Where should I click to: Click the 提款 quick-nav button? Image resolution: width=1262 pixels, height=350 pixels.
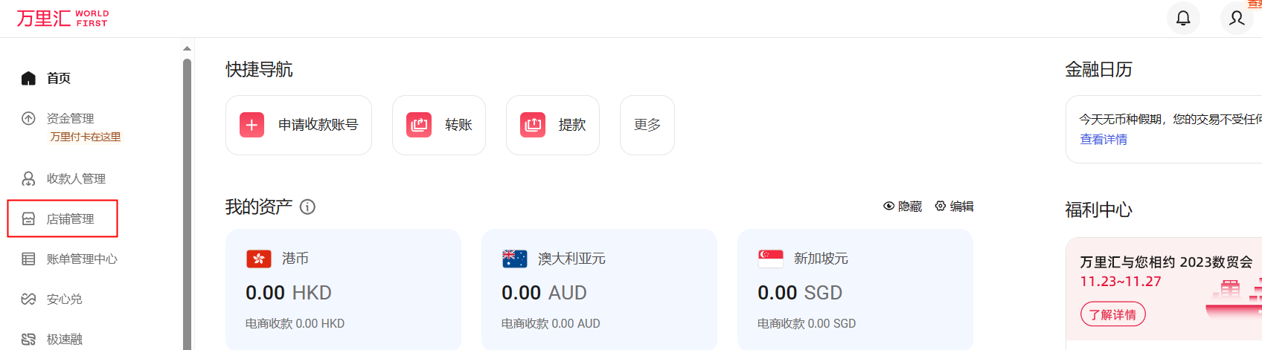tap(553, 125)
